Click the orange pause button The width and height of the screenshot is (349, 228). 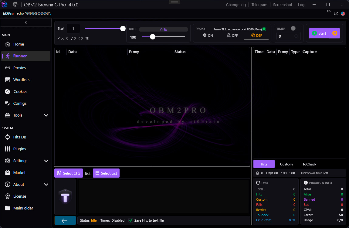point(334,33)
